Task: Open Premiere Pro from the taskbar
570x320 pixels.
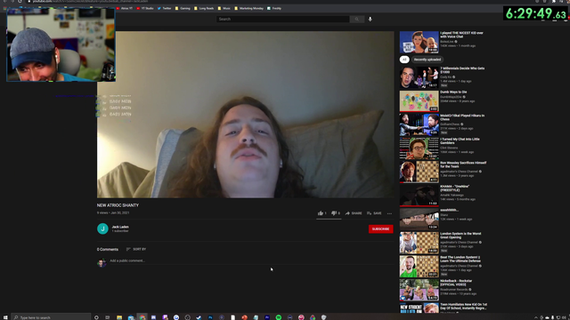Action: (267, 317)
